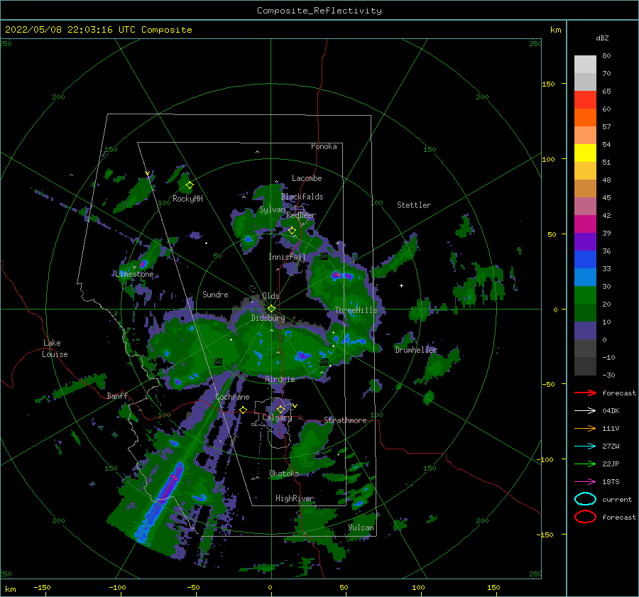Click the Ponoka city label
Viewport: 639px width, 597px height.
pyautogui.click(x=324, y=146)
